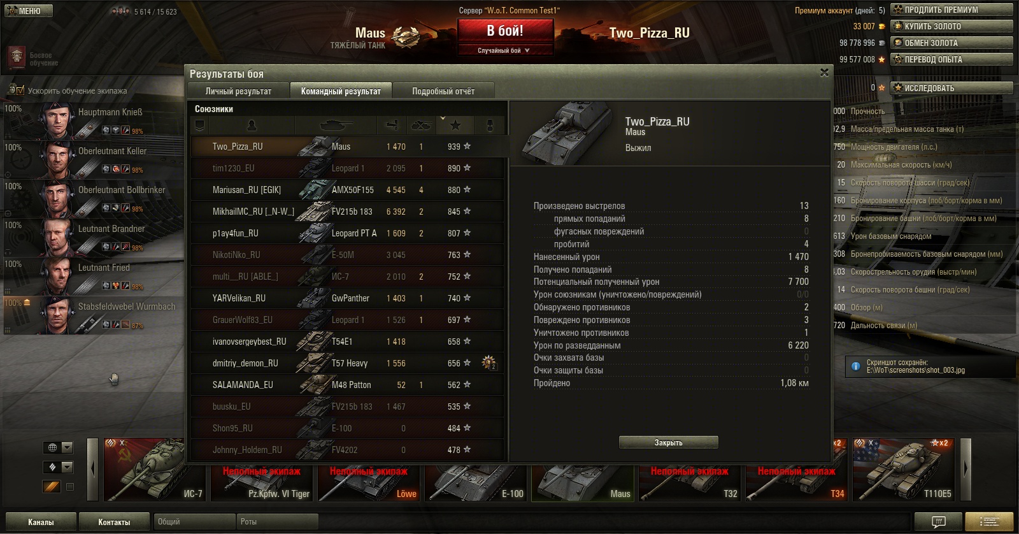
Task: Select the ИС-7 tank in carousel
Action: (x=154, y=470)
